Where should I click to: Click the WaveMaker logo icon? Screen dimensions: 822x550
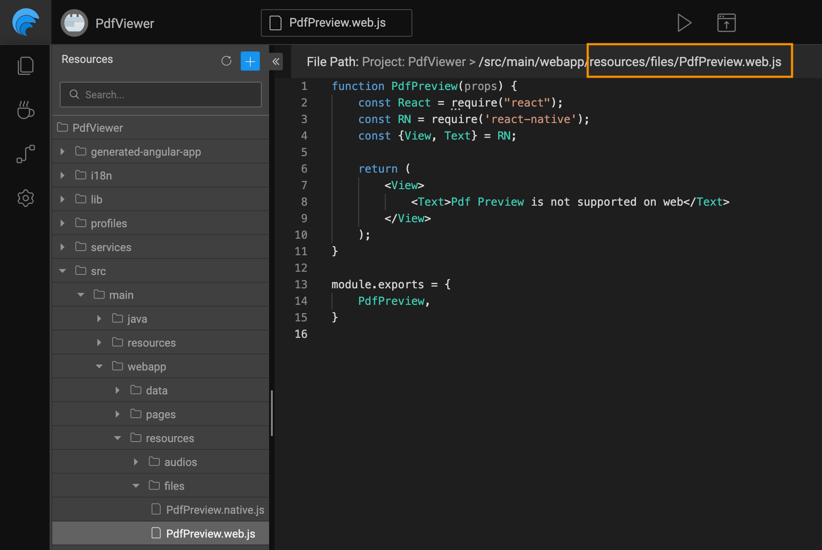[25, 22]
